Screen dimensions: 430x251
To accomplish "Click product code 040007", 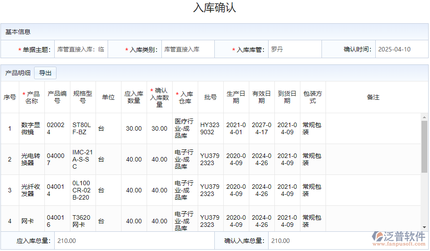I will (57, 159).
